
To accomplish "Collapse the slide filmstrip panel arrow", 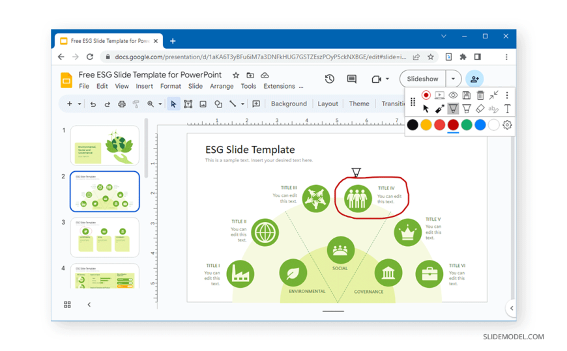I will 89,304.
